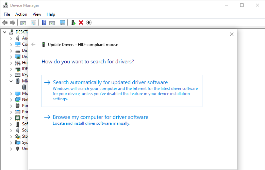Expand the Computer tree node
The width and height of the screenshot is (265, 170).
pyautogui.click(x=11, y=45)
